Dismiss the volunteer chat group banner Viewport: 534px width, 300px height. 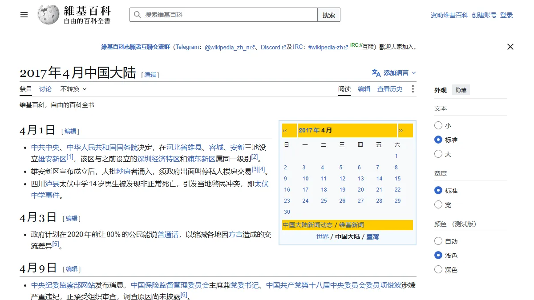[x=510, y=47]
